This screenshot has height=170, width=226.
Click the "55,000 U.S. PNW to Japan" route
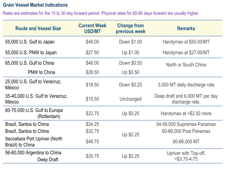click(31, 53)
